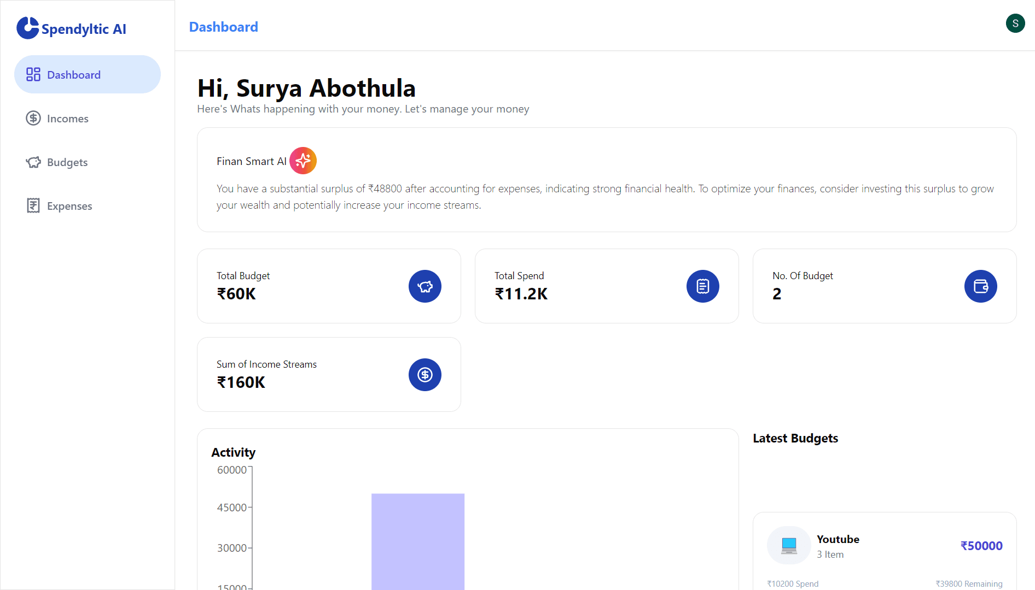Click the Finan Smart AI label
The height and width of the screenshot is (590, 1035).
tap(252, 161)
